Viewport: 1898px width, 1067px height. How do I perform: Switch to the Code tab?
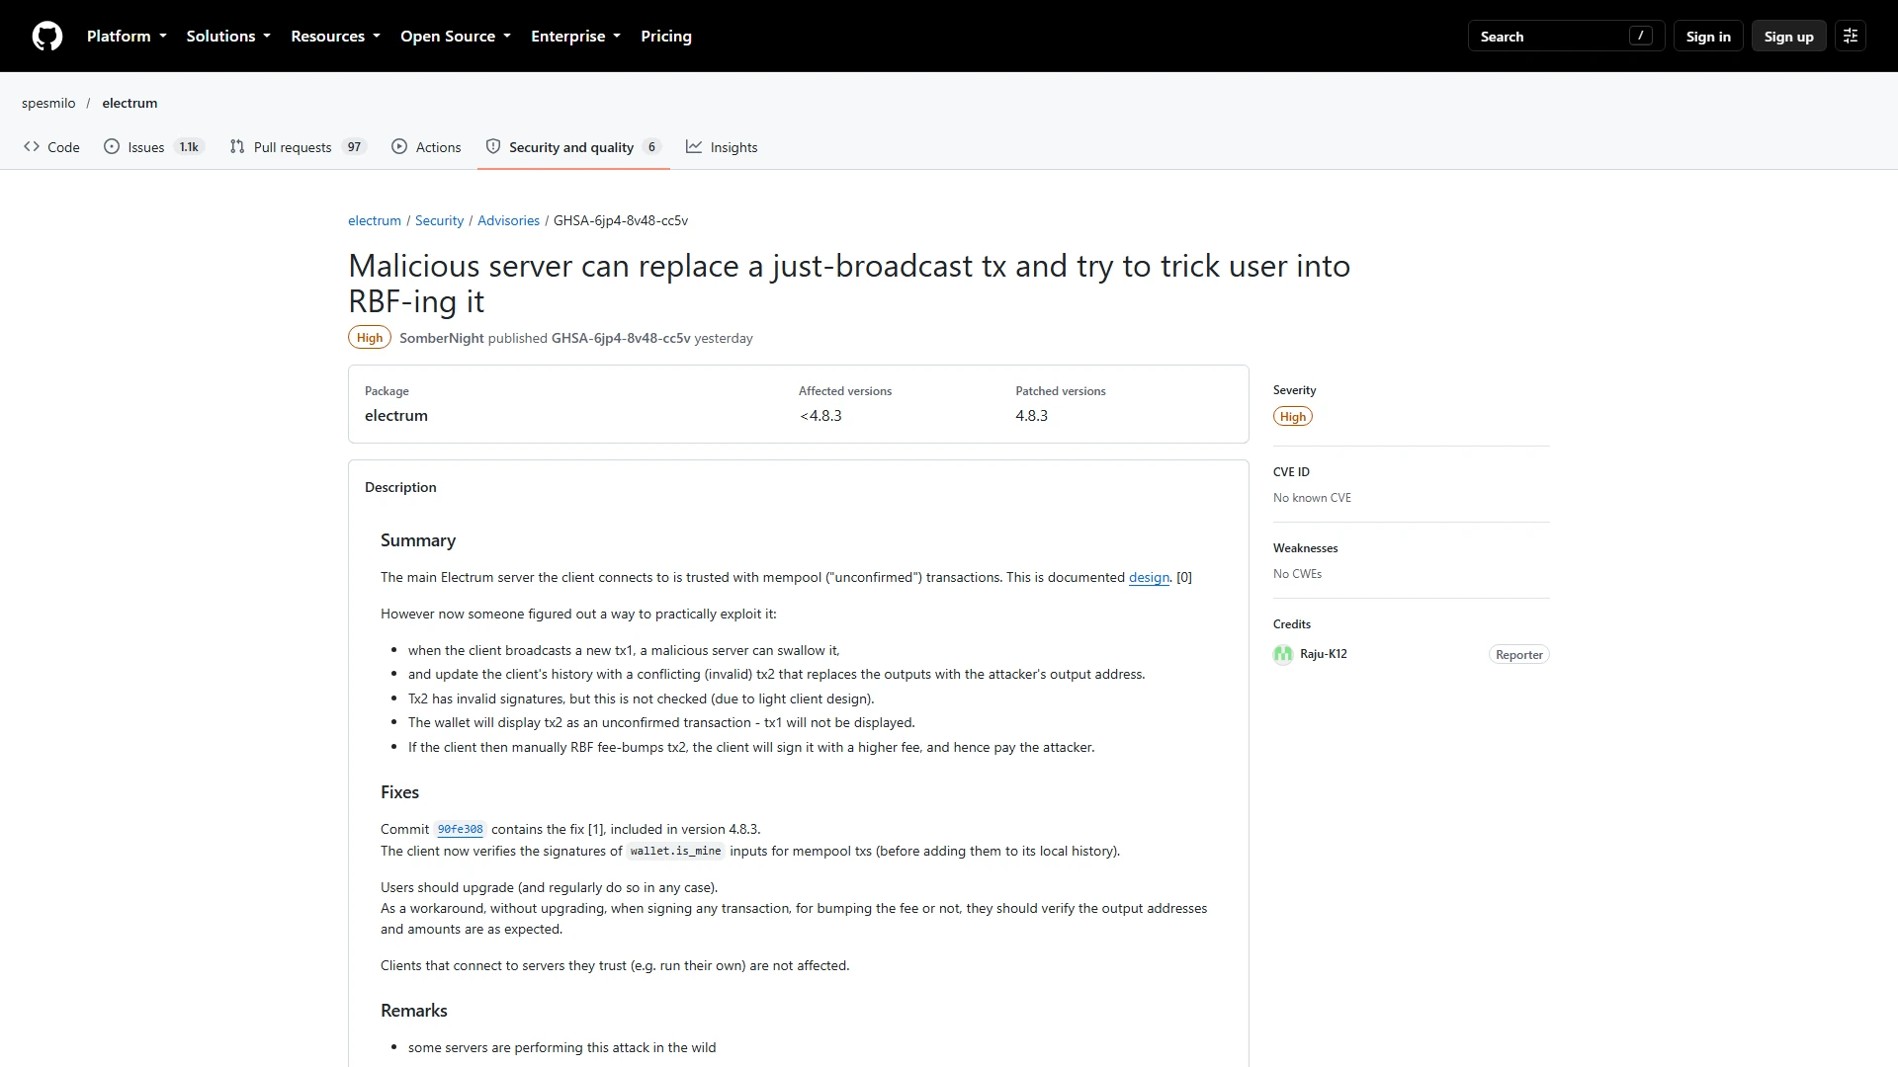click(51, 147)
